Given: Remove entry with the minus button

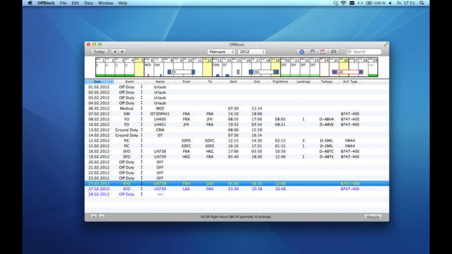Looking at the screenshot, I should tap(101, 217).
